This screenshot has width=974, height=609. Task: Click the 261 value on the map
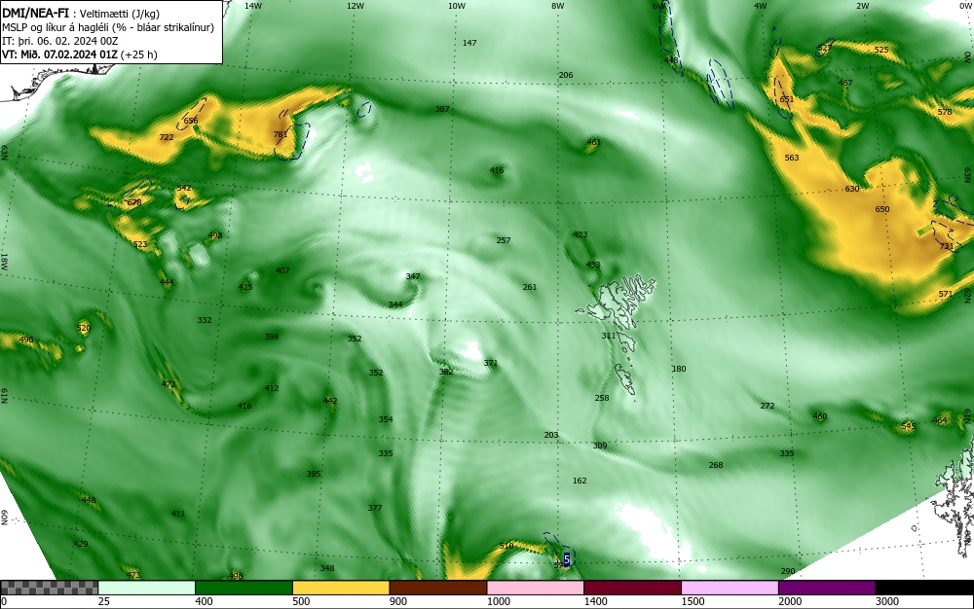tap(530, 287)
